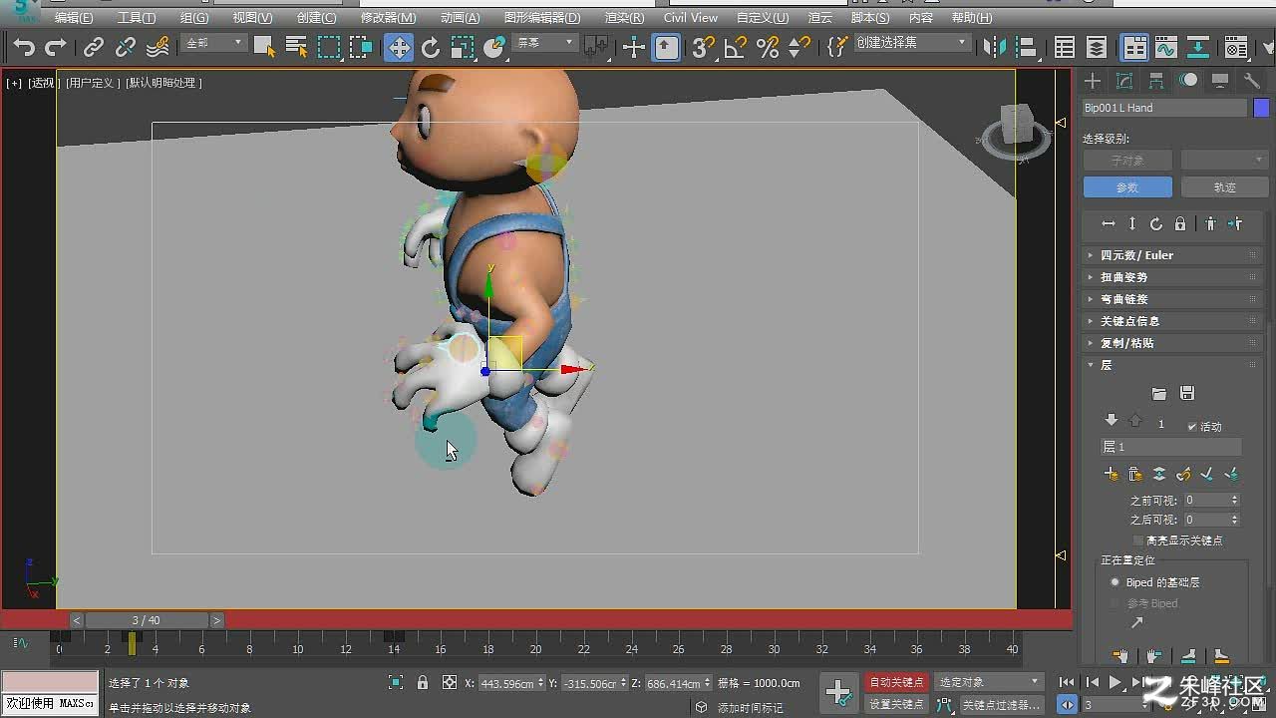Click the time slider next-frame arrow

click(216, 620)
